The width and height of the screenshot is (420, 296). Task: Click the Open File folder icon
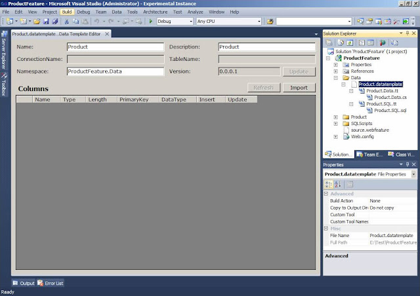pyautogui.click(x=37, y=22)
